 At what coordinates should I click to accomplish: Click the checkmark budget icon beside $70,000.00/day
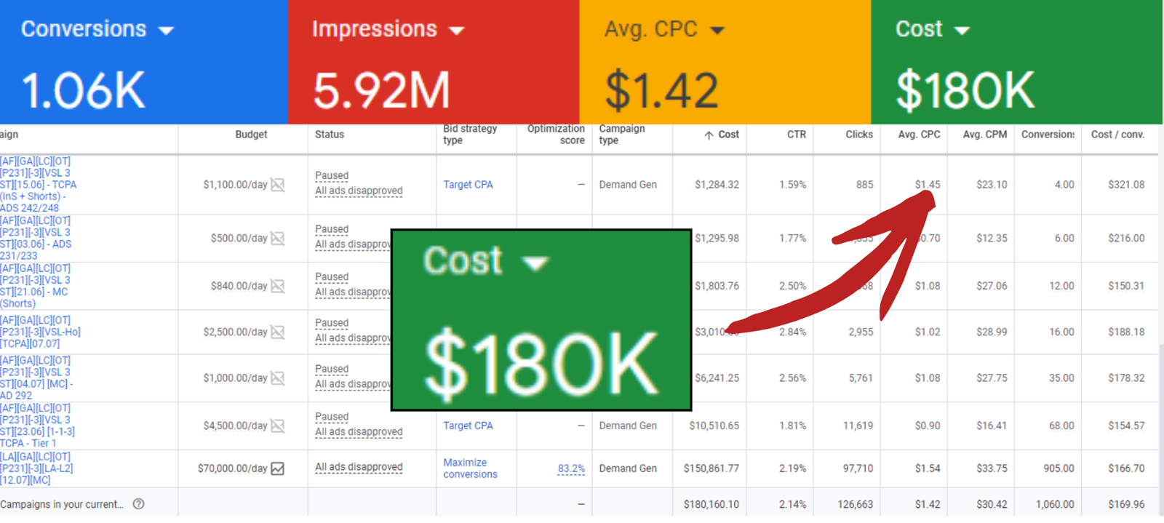278,468
